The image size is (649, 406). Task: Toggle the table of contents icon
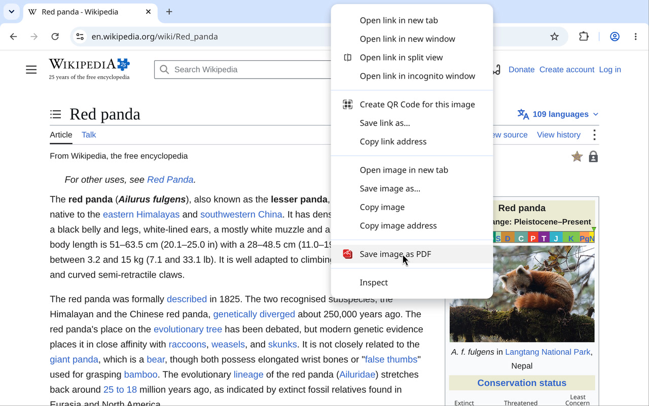[x=56, y=114]
